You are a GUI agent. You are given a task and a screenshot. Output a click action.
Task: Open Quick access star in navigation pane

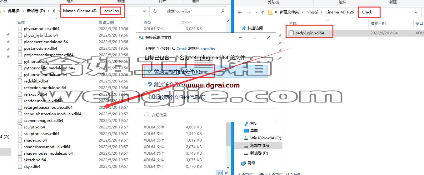(x=244, y=28)
